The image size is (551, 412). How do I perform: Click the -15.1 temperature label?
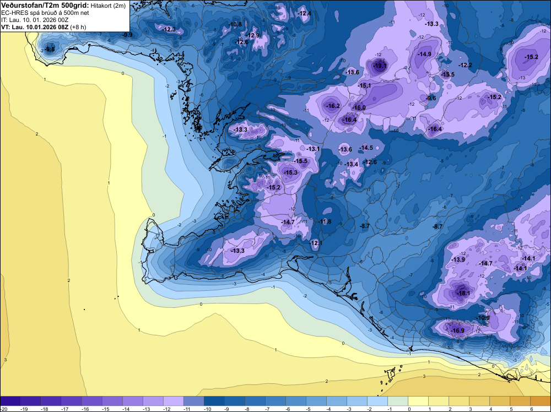364,85
